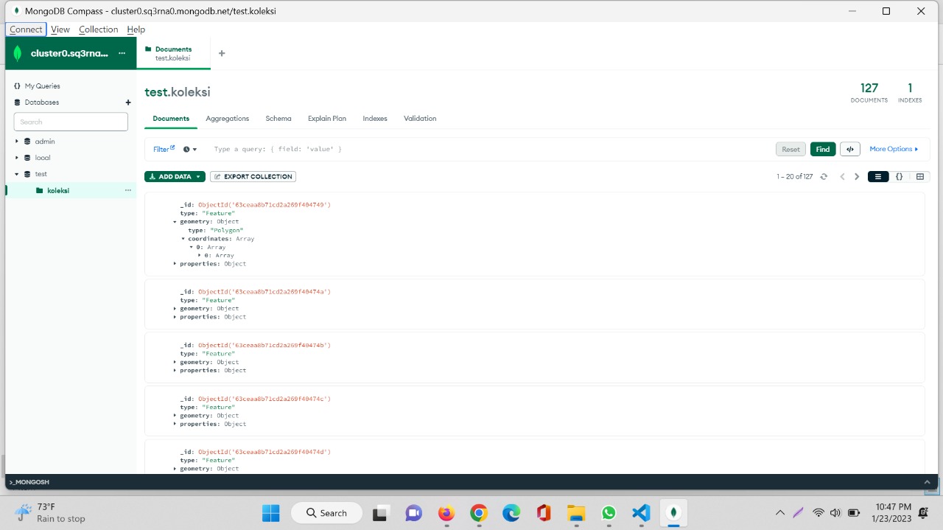Image resolution: width=943 pixels, height=530 pixels.
Task: Switch to Aggregations tab
Action: click(228, 119)
